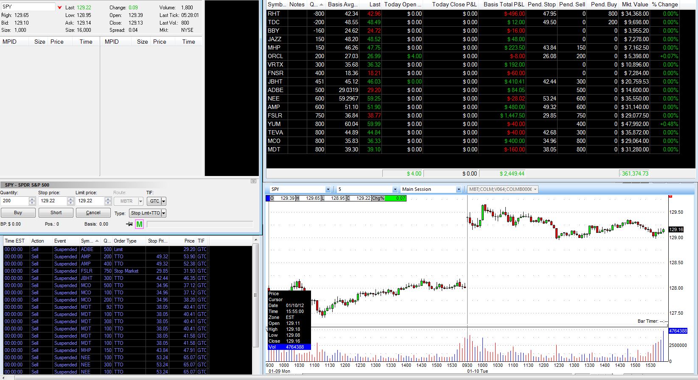Open the order Type dropdown Stop Lmt+TTO
Viewport: 698px width, 380px height.
tap(163, 213)
